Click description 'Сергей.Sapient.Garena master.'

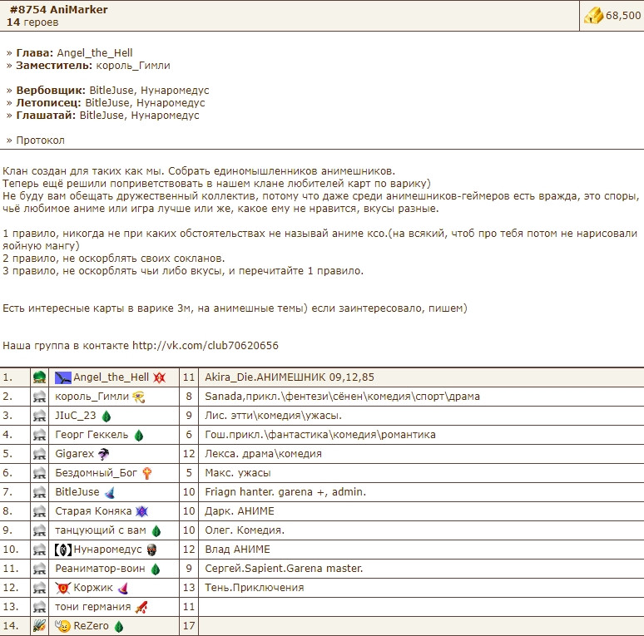[284, 569]
